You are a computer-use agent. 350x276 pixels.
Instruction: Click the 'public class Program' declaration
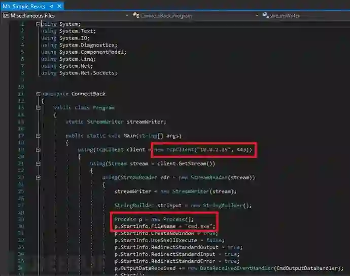(84, 108)
